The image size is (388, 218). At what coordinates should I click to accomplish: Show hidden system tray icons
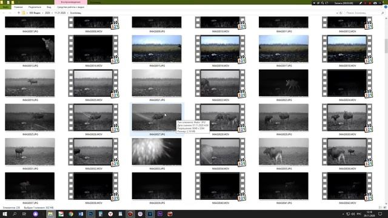[x=343, y=214]
